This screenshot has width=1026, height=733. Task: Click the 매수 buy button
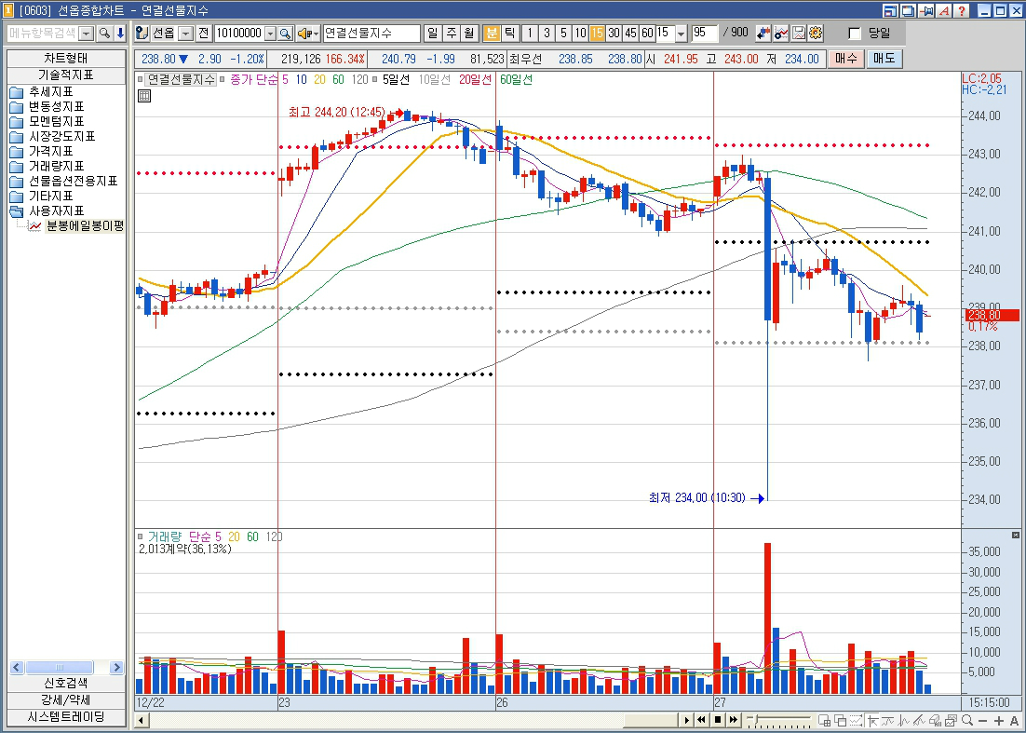pyautogui.click(x=845, y=58)
